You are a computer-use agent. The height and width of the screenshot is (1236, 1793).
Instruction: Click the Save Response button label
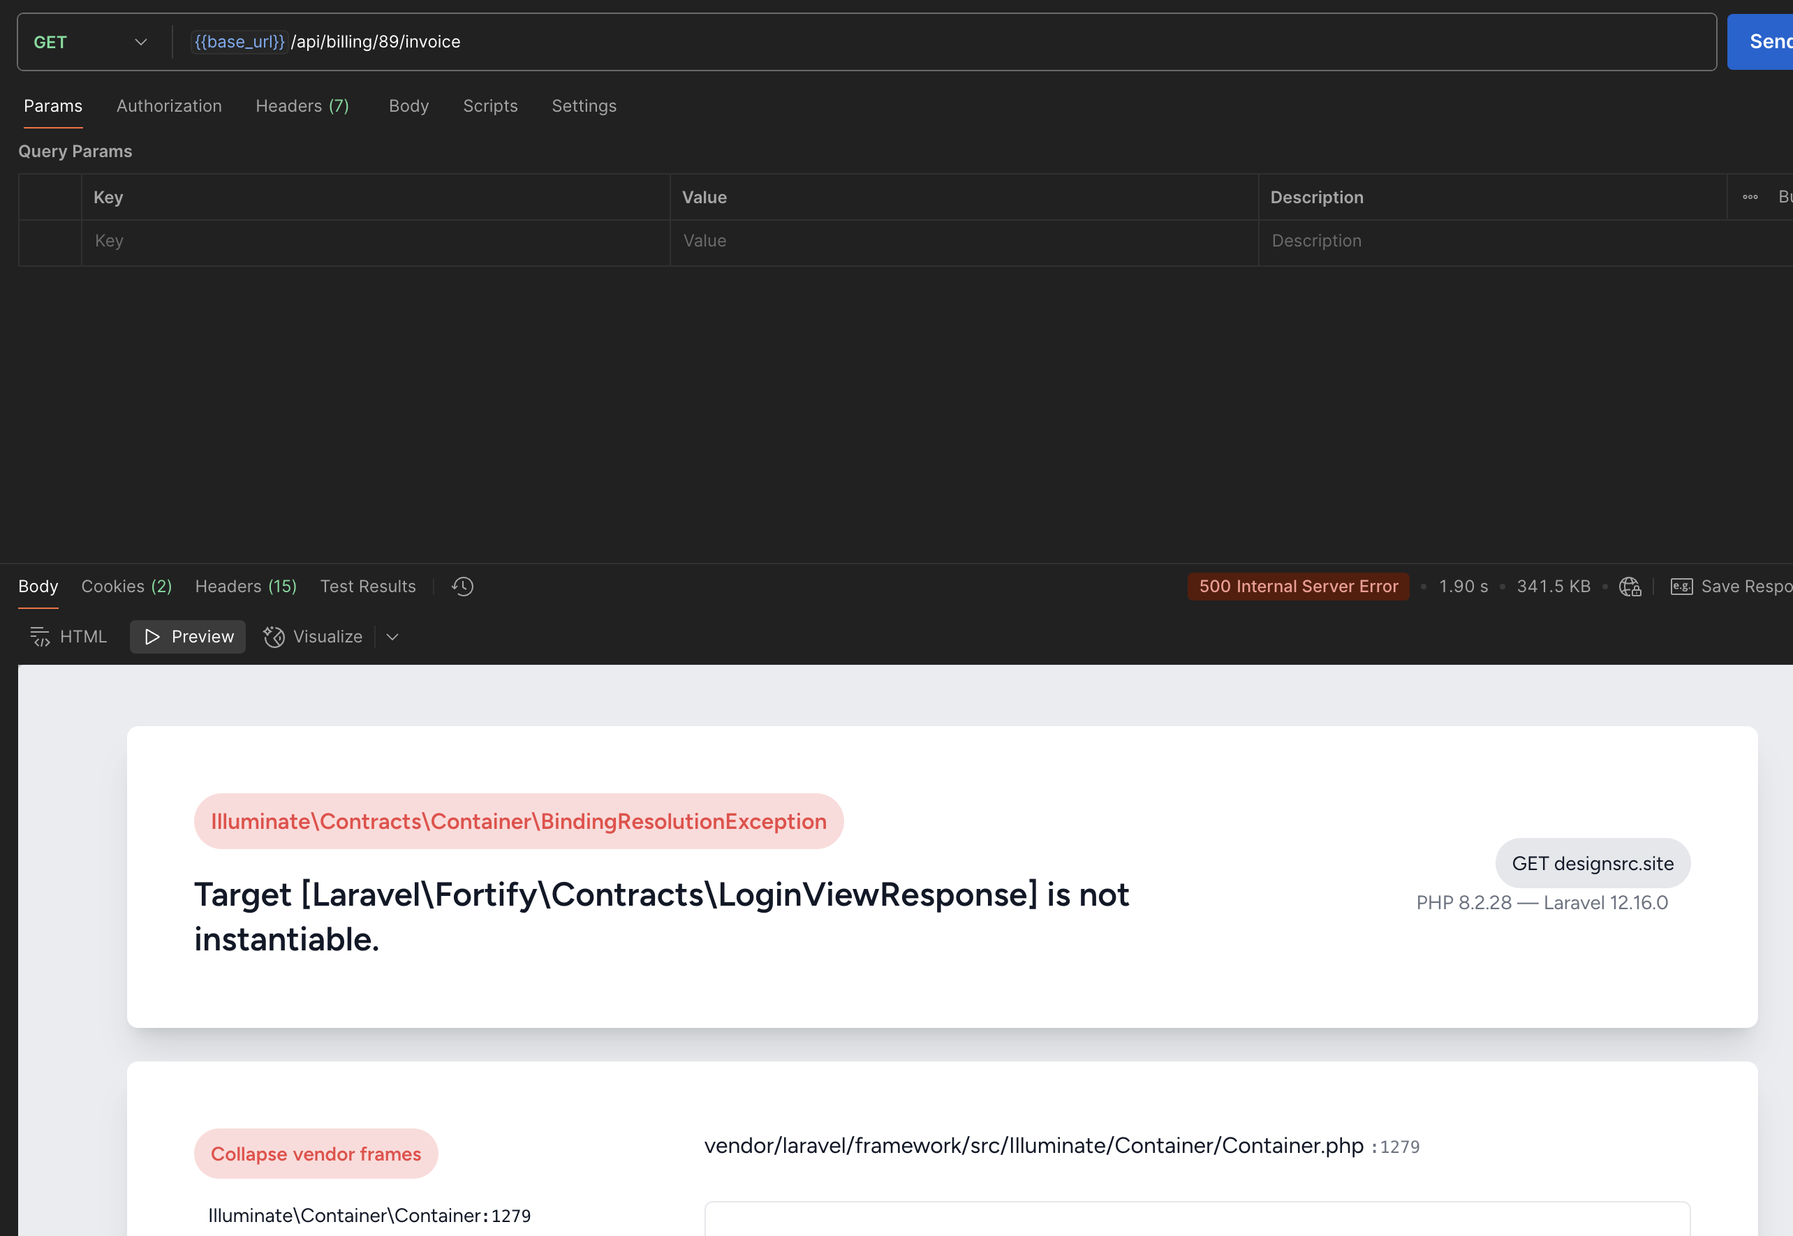pyautogui.click(x=1746, y=587)
